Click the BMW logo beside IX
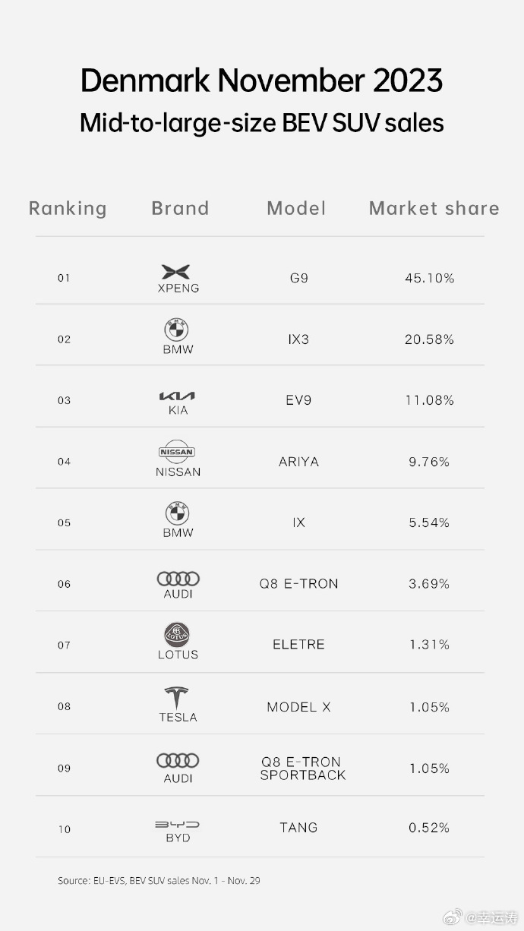 (x=177, y=513)
